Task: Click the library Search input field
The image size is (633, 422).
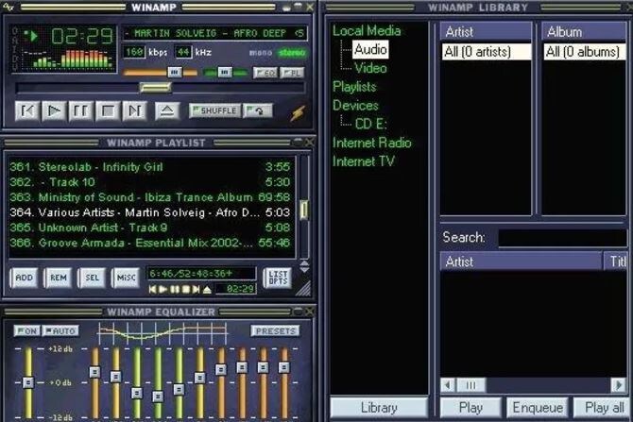Action: tap(562, 238)
